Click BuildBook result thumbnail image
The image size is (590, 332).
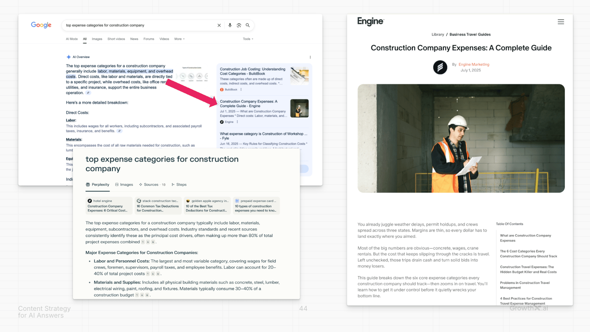click(299, 76)
